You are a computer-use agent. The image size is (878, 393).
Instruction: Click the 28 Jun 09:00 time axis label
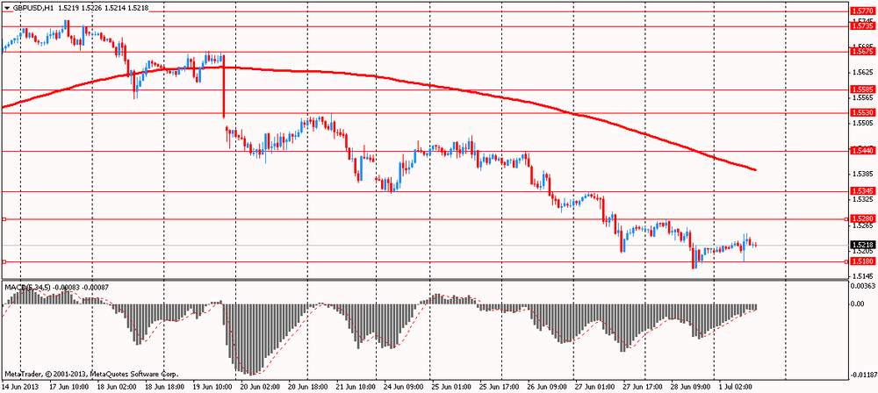[689, 386]
